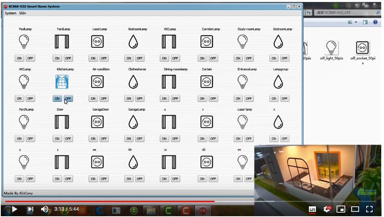The width and height of the screenshot is (384, 217).
Task: Open the Skin menu
Action: click(x=23, y=13)
